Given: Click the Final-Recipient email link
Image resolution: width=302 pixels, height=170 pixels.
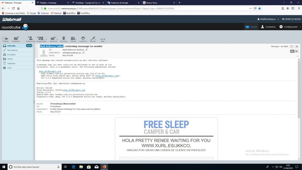Looking at the screenshot, I should click(x=74, y=90).
